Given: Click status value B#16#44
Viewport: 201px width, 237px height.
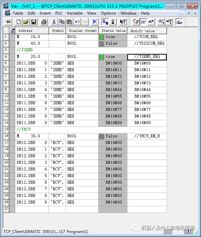Looking at the screenshot, I should point(113,90).
